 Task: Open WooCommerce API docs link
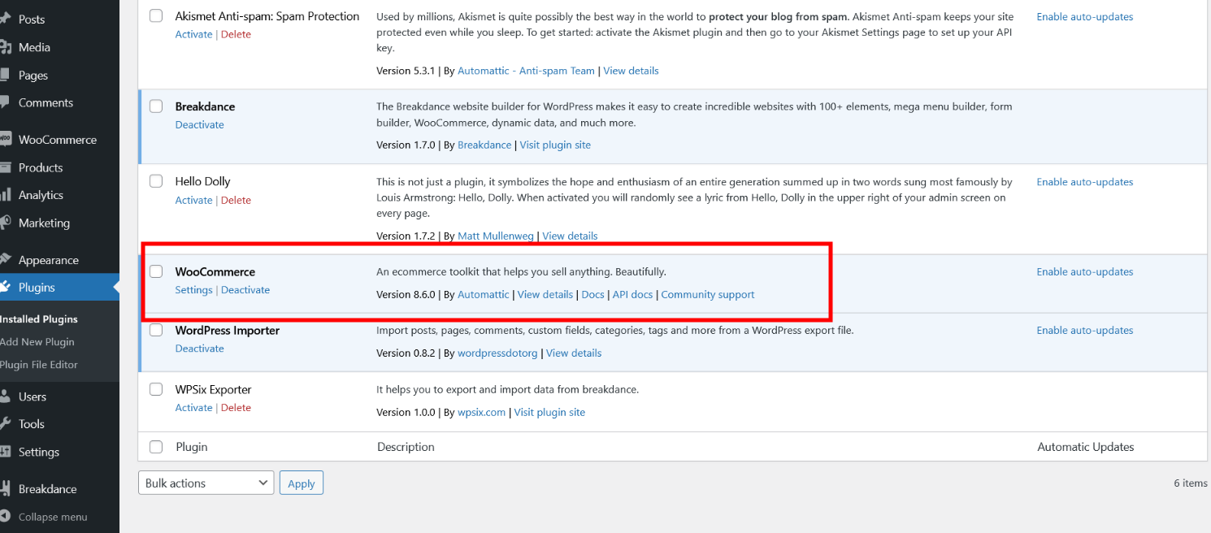coord(632,294)
